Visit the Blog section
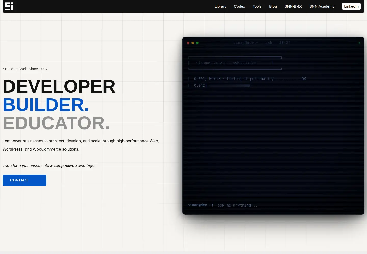 pyautogui.click(x=273, y=6)
